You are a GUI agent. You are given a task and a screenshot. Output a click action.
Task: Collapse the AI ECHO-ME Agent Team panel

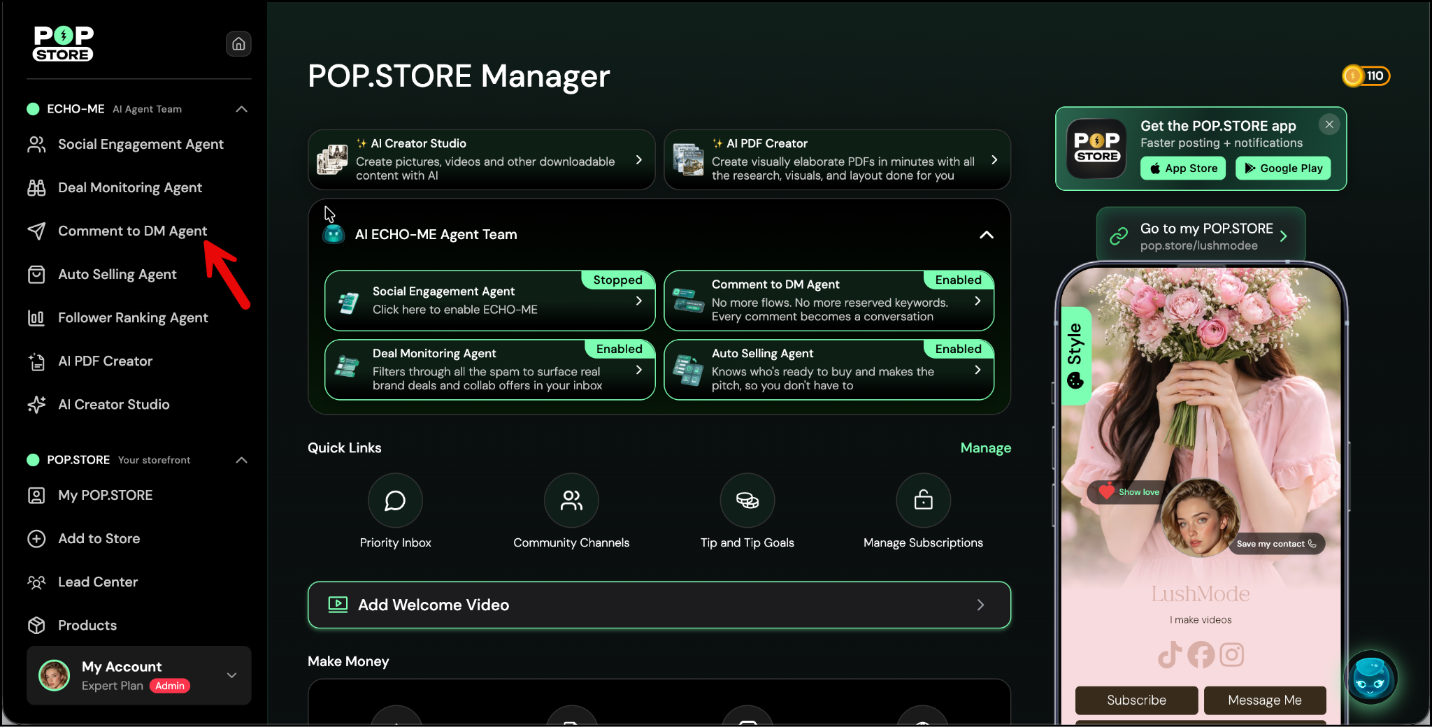pyautogui.click(x=987, y=235)
